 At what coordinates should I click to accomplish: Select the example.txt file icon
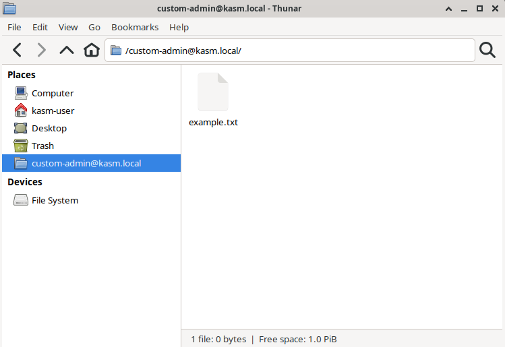click(213, 92)
